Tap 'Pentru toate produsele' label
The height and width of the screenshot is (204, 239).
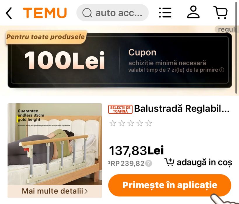[45, 37]
